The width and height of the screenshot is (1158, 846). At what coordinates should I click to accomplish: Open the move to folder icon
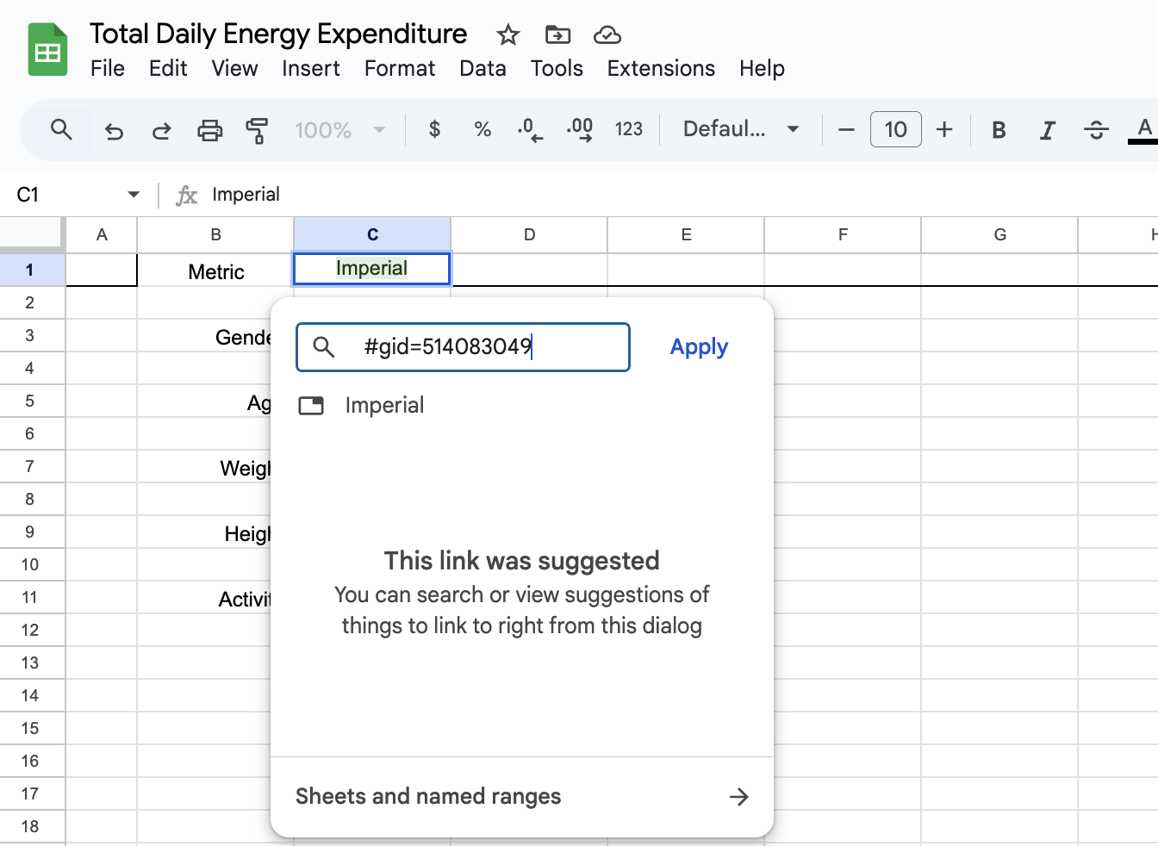coord(558,34)
